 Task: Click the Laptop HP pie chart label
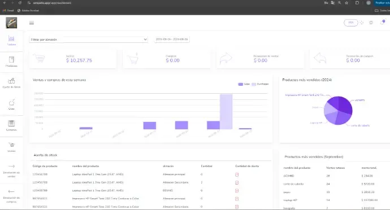point(316,123)
